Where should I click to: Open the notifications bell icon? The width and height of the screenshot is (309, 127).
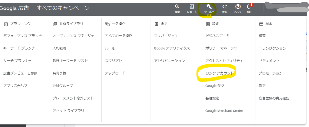click(249, 7)
